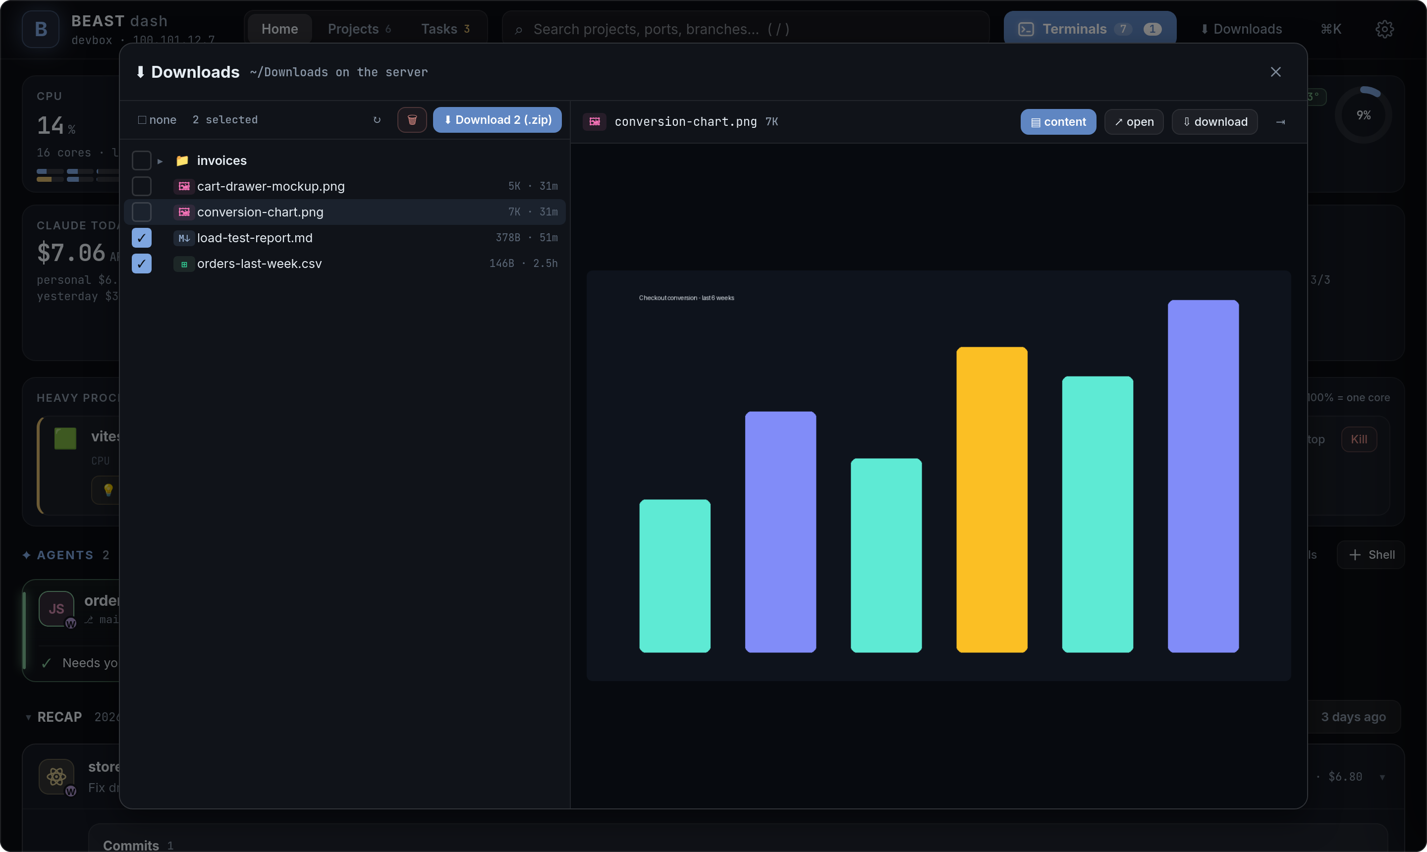Expand the $6.80 recap row chevron
1427x852 pixels.
1382,777
